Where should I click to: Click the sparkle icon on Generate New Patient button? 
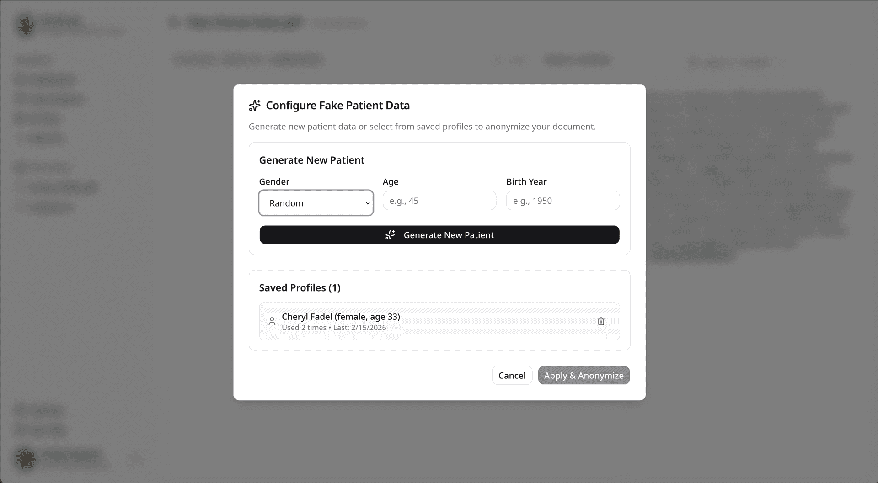pos(390,235)
